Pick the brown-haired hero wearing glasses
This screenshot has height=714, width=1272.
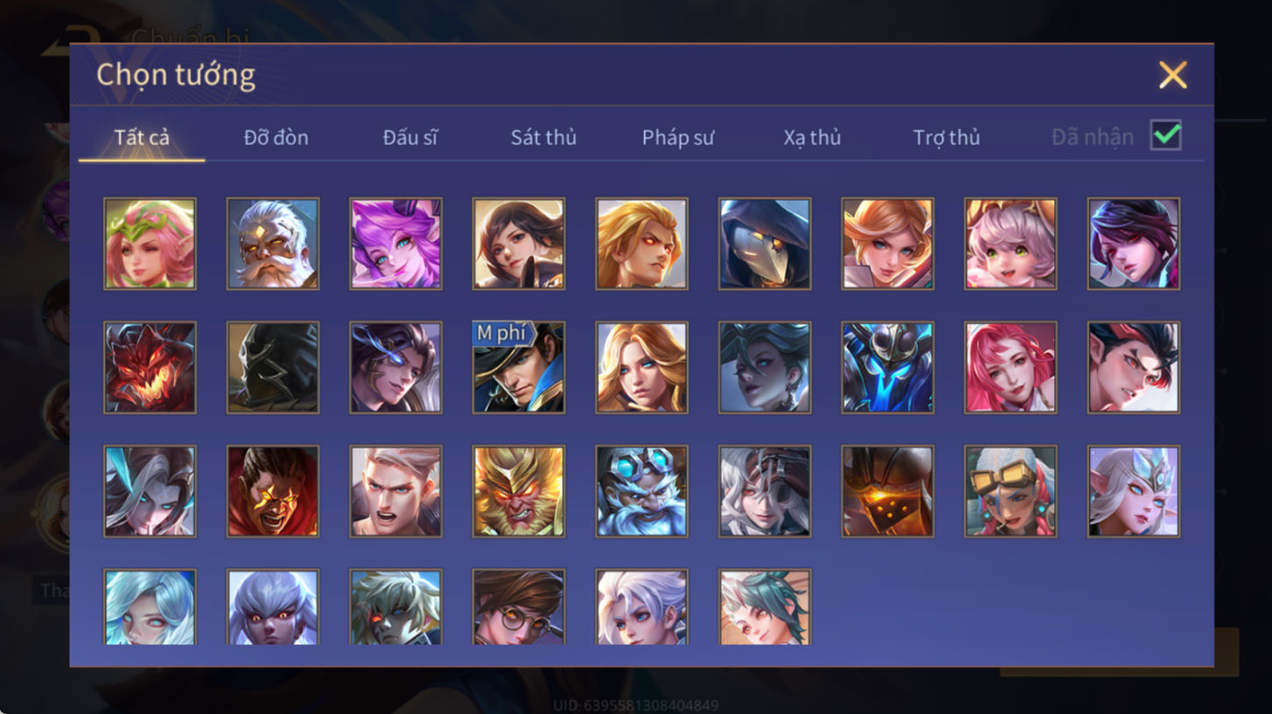519,607
